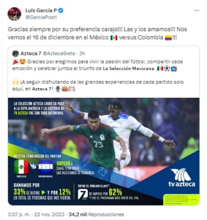
Task: Click the Azteca 7 logo beside 62%
Action: click(83, 194)
